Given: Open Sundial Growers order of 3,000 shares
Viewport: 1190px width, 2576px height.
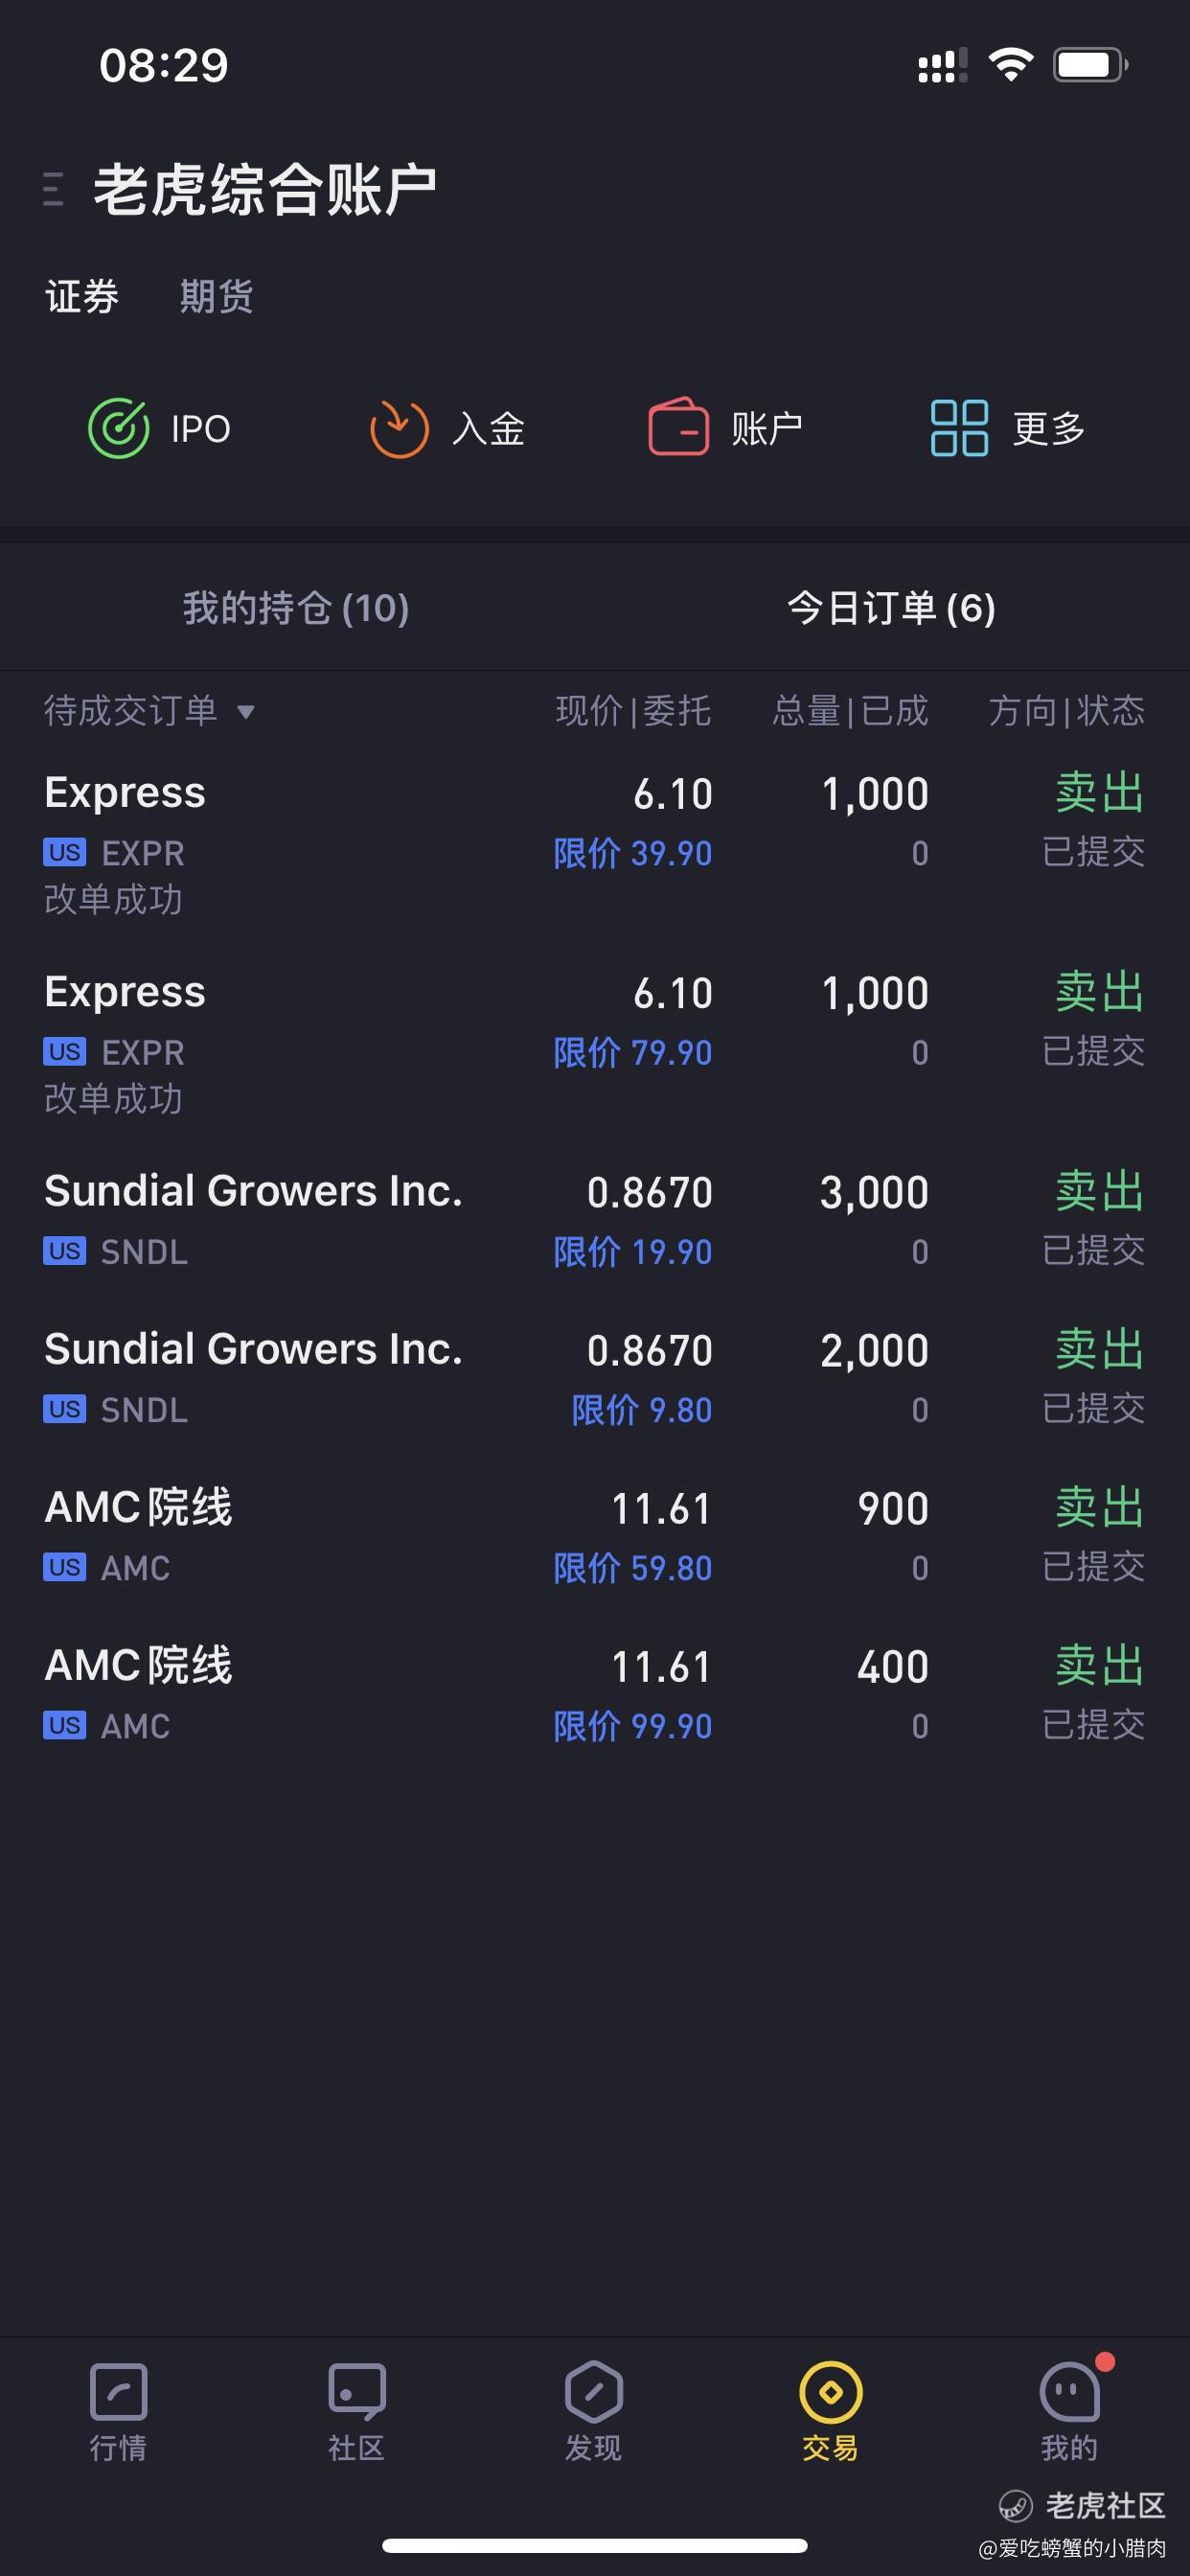Looking at the screenshot, I should click(x=595, y=1220).
